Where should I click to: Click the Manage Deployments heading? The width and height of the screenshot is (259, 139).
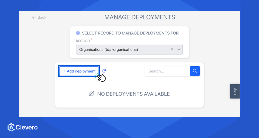pos(140,17)
